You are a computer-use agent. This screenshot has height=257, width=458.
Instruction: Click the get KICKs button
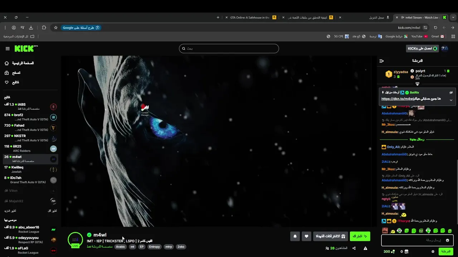[422, 49]
